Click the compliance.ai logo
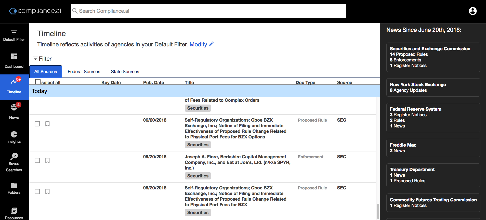The width and height of the screenshot is (486, 220). click(x=35, y=11)
